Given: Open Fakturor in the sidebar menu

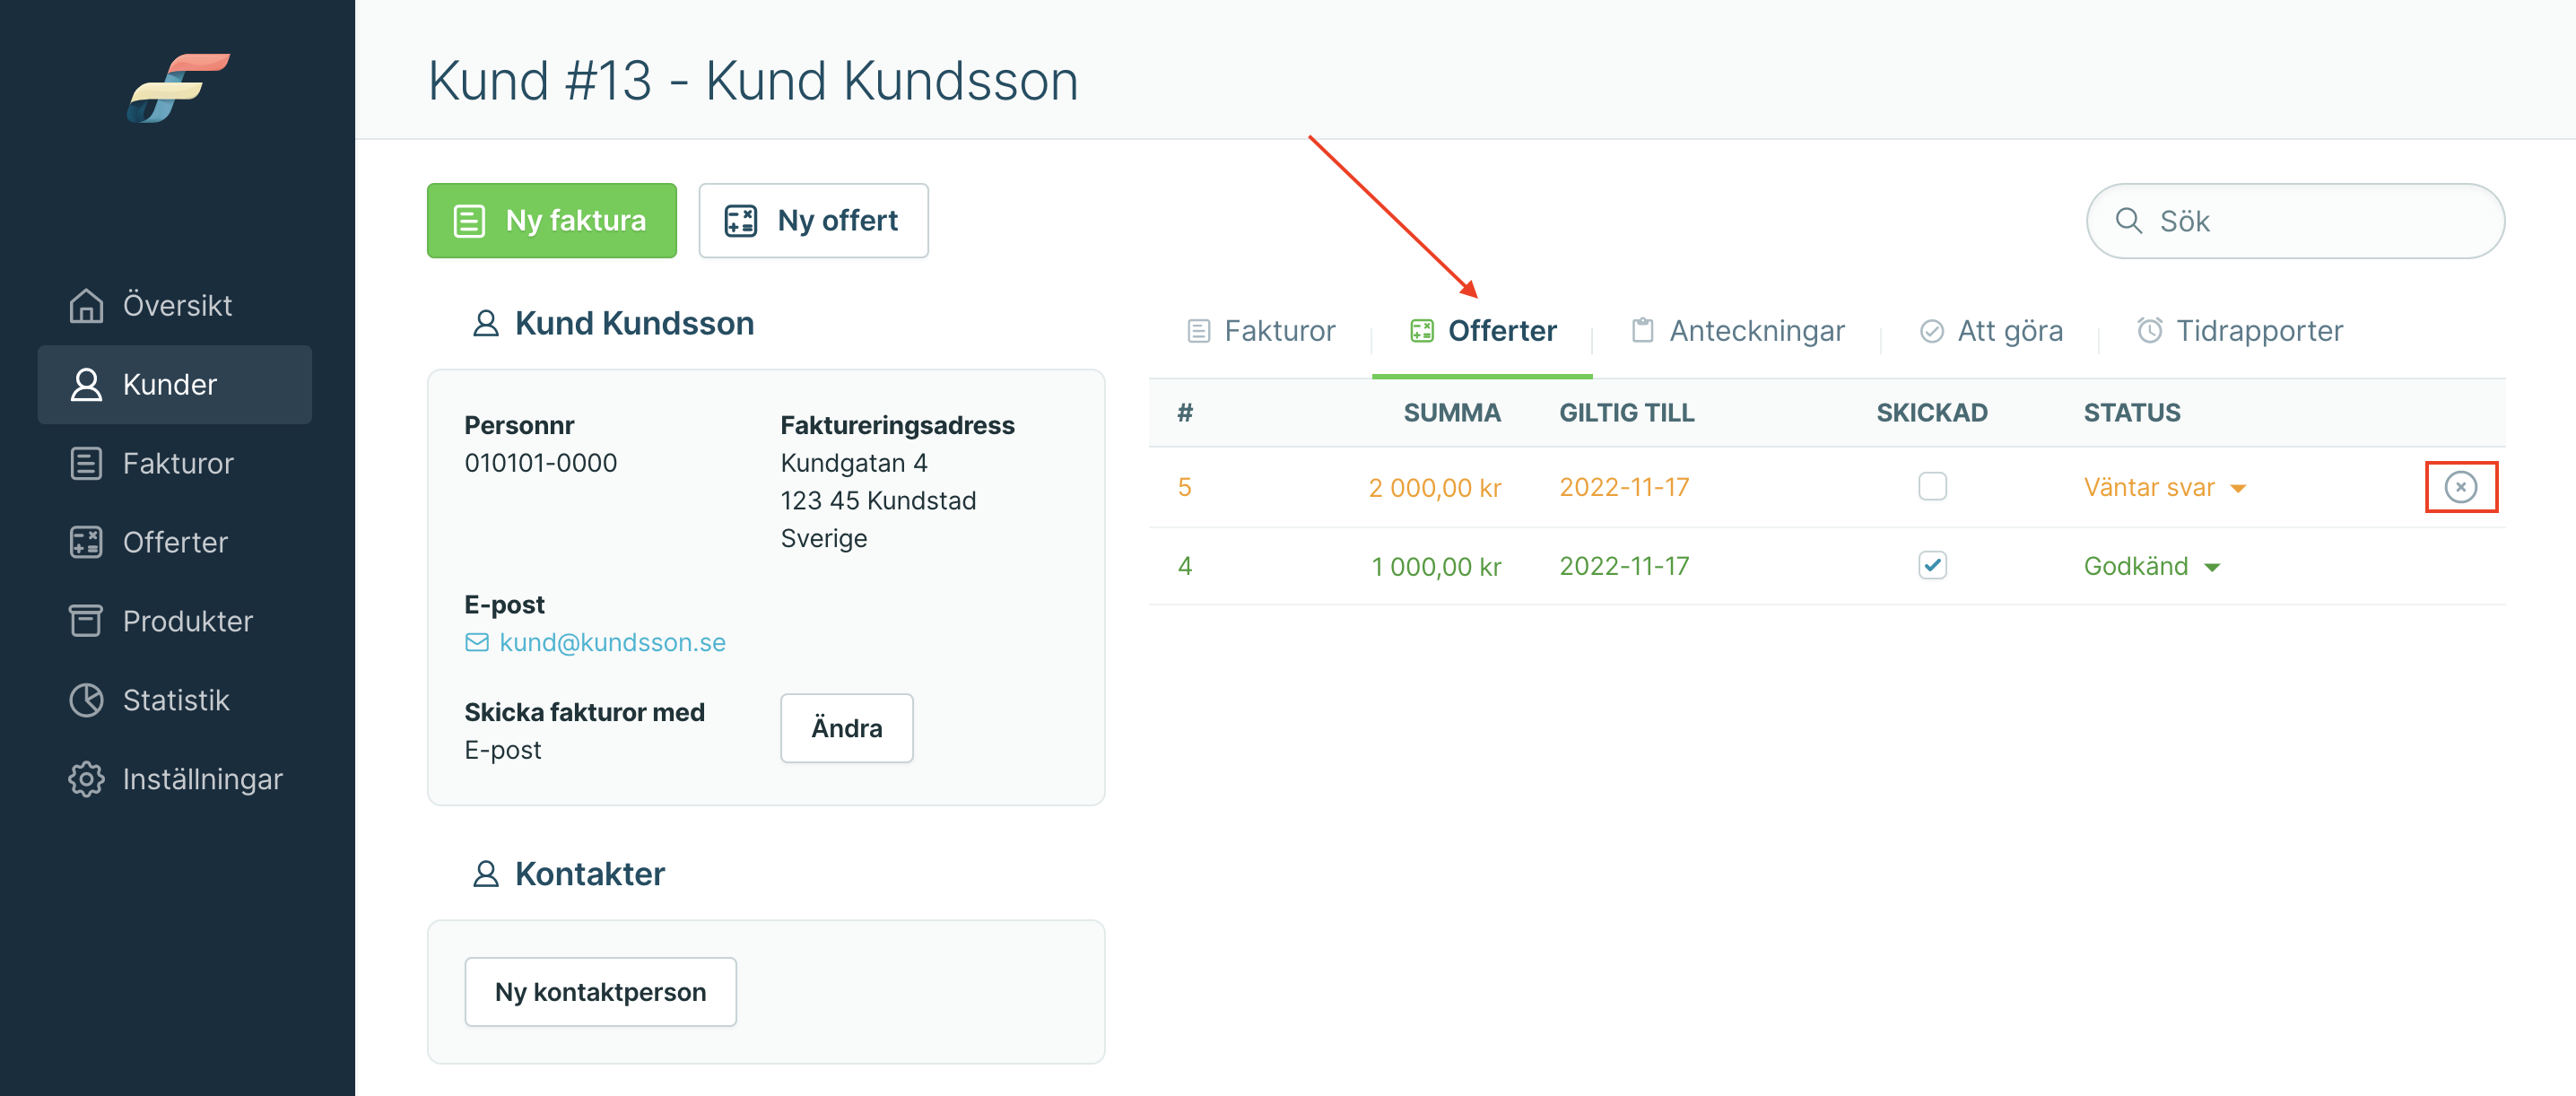Looking at the screenshot, I should click(175, 463).
